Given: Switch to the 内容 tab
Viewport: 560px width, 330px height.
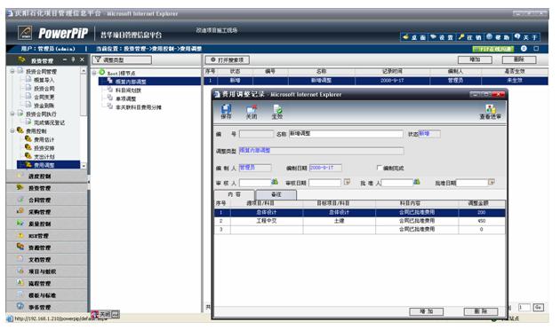Looking at the screenshot, I should point(235,194).
